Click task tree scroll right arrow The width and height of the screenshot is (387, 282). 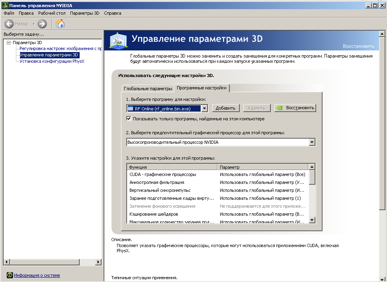(x=98, y=262)
